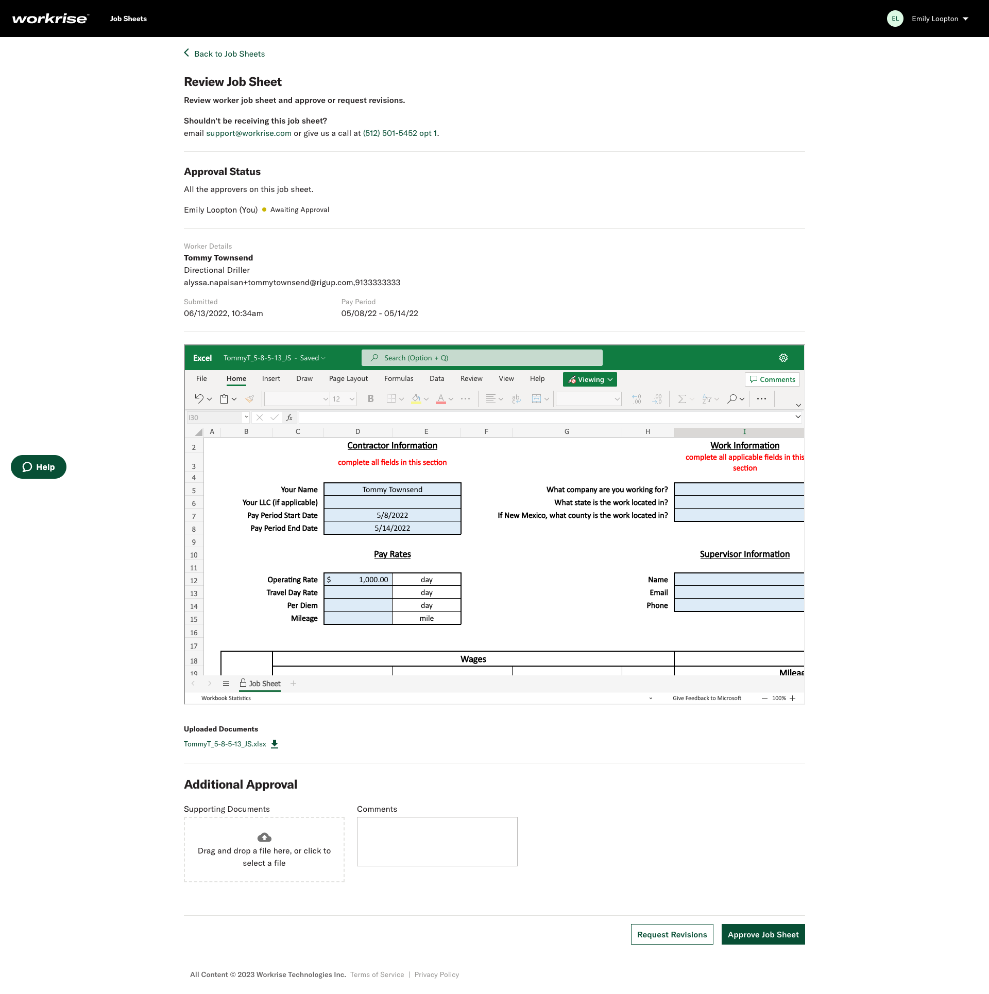
Task: Click the cloud upload icon
Action: [x=264, y=838]
